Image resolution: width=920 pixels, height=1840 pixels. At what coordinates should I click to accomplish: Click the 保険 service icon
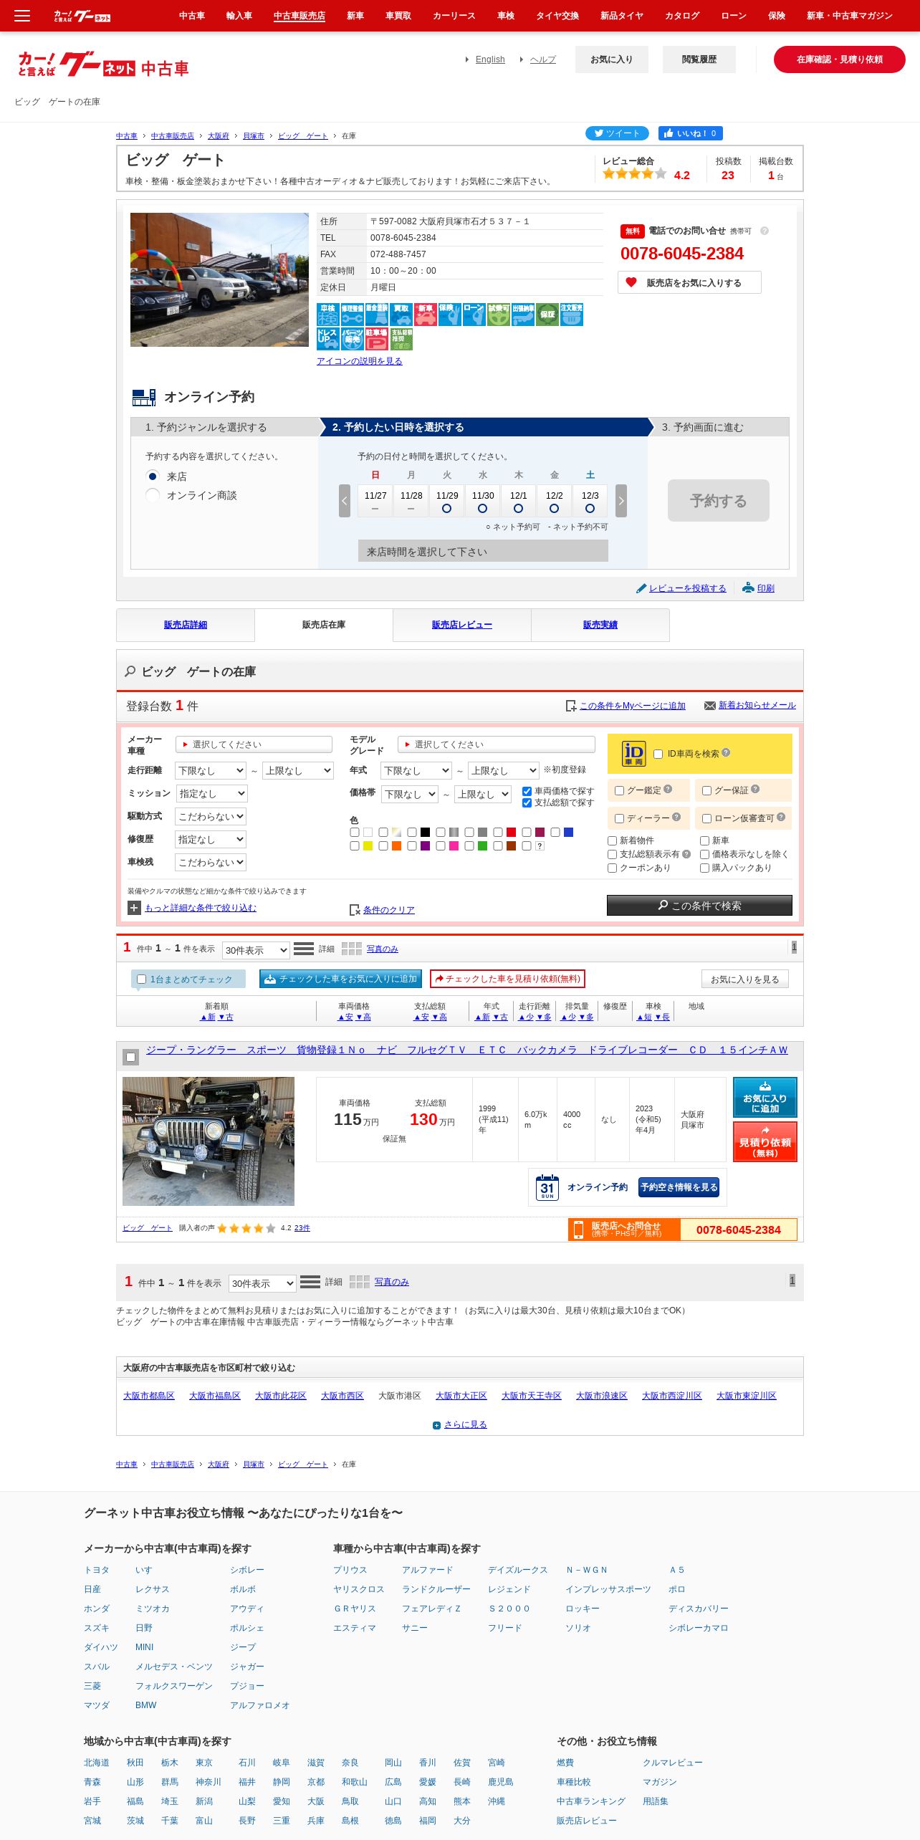(450, 315)
